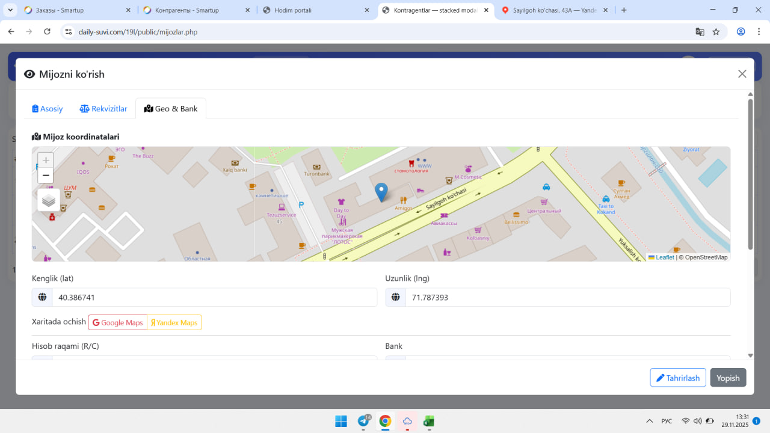Click the blue location marker on map
The width and height of the screenshot is (770, 433).
[381, 192]
